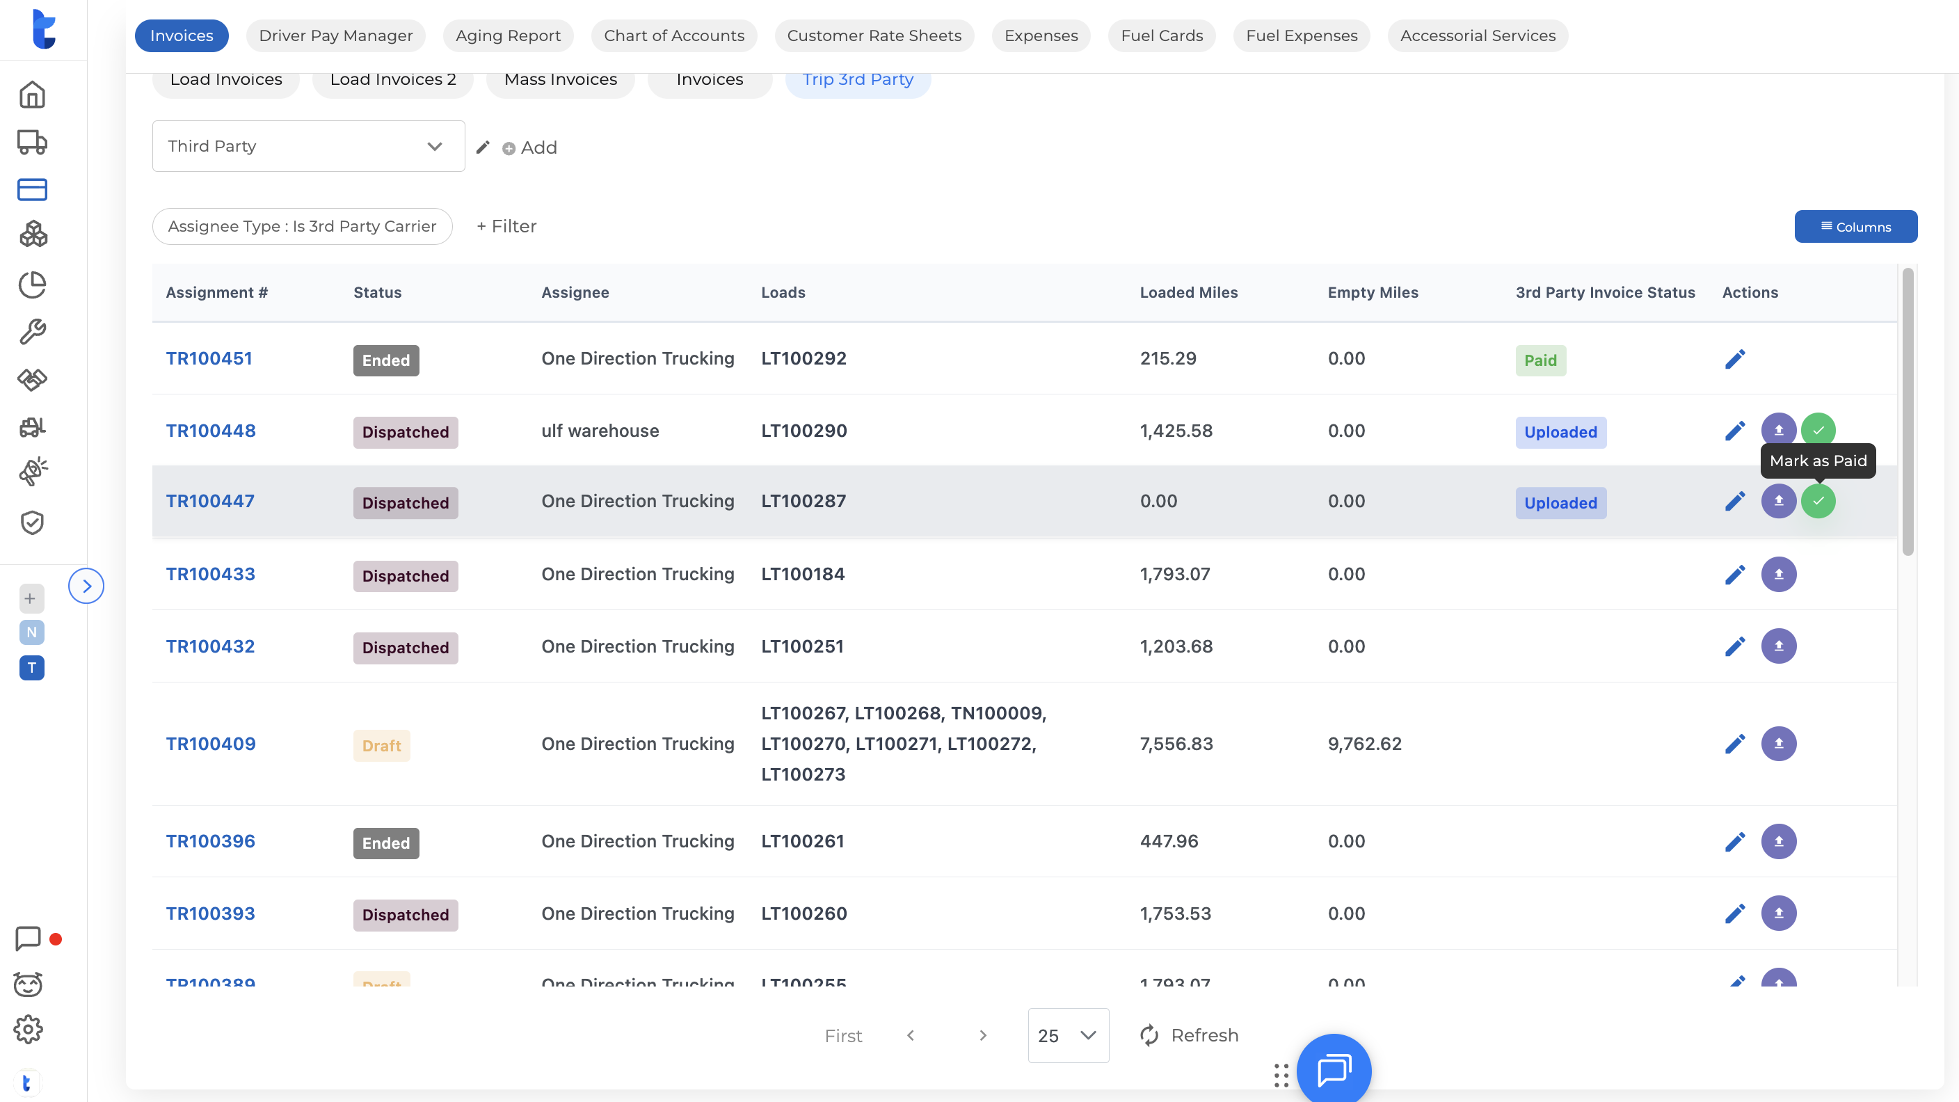Click the Columns button

point(1855,227)
